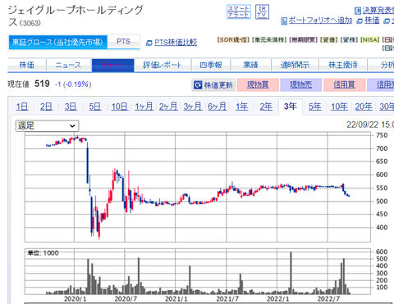Select the 2日 chart period
The height and width of the screenshot is (304, 394).
point(46,107)
